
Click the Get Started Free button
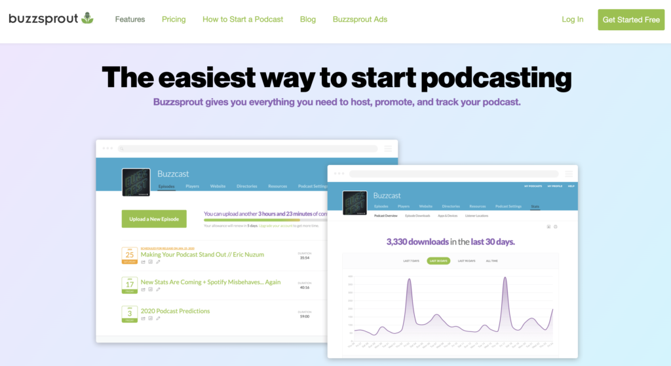[x=631, y=20]
